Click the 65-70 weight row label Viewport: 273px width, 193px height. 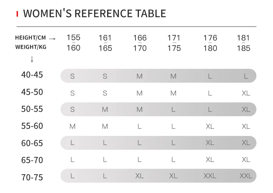32,160
